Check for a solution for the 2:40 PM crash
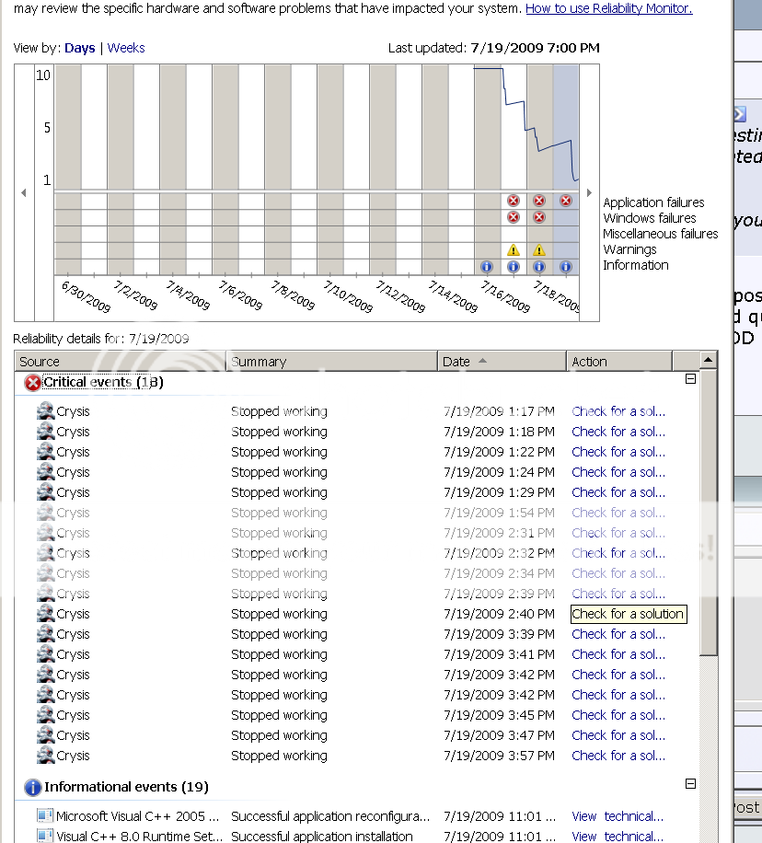This screenshot has width=762, height=843. point(629,614)
